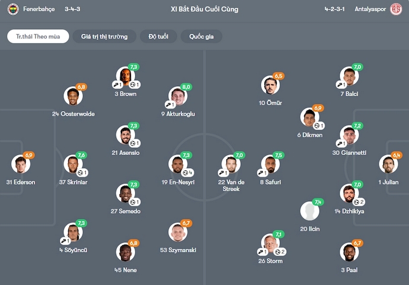
Task: Switch to Giá trị thị trường tab
Action: point(104,37)
